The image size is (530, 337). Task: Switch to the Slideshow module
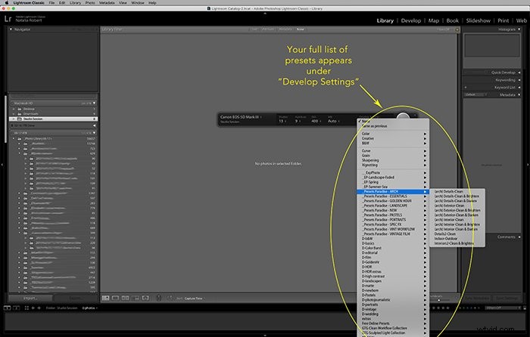[x=478, y=20]
